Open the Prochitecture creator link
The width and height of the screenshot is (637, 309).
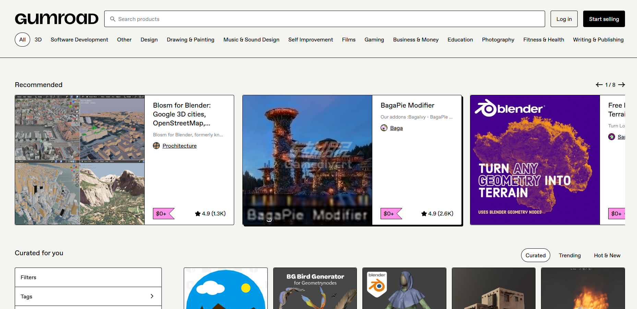(x=179, y=146)
